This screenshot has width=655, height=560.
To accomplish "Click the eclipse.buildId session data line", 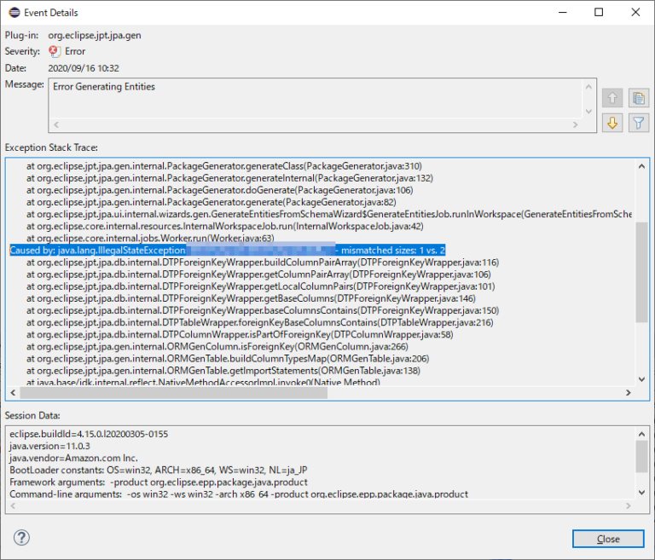I will (89, 434).
